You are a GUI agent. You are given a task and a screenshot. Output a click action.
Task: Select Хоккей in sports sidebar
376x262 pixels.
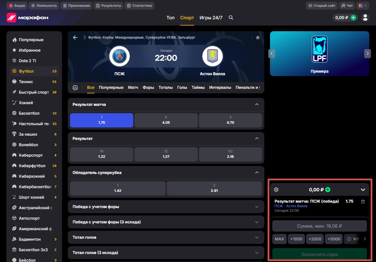pos(34,103)
